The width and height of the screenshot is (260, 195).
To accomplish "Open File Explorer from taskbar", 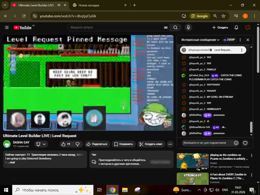I will (x=125, y=190).
